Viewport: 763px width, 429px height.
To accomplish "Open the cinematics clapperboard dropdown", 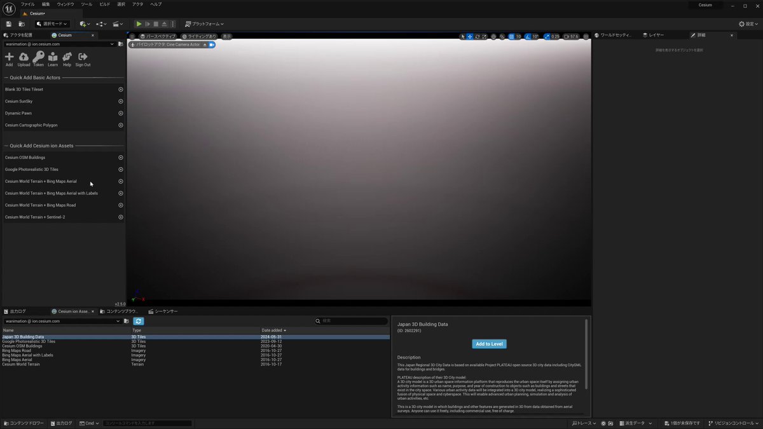I will point(118,24).
